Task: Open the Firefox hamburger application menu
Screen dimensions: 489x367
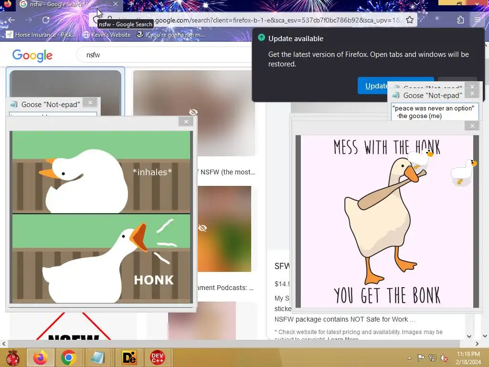Action: point(478,20)
